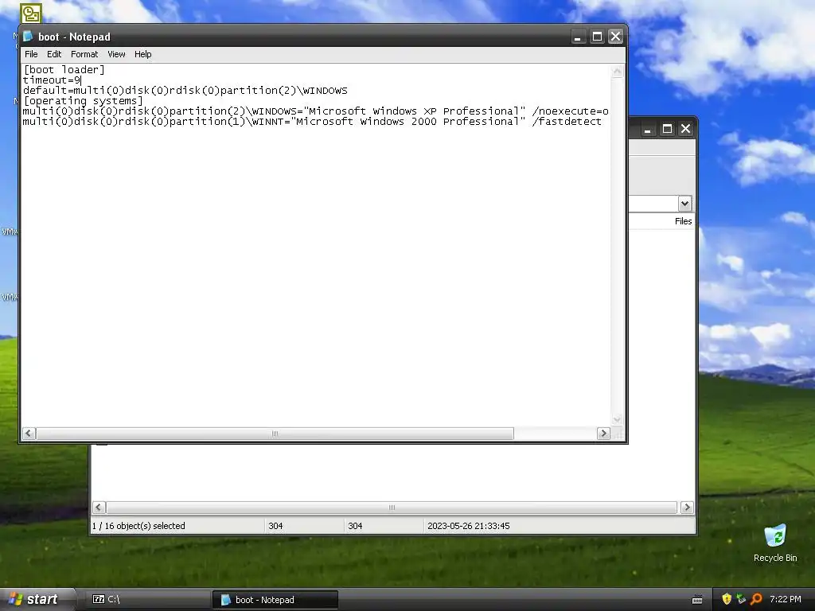Image resolution: width=815 pixels, height=611 pixels.
Task: Click the green safely remove hardware tray icon
Action: tap(741, 599)
